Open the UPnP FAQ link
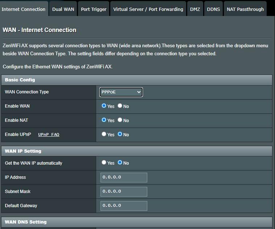The image size is (275, 229). 49,134
